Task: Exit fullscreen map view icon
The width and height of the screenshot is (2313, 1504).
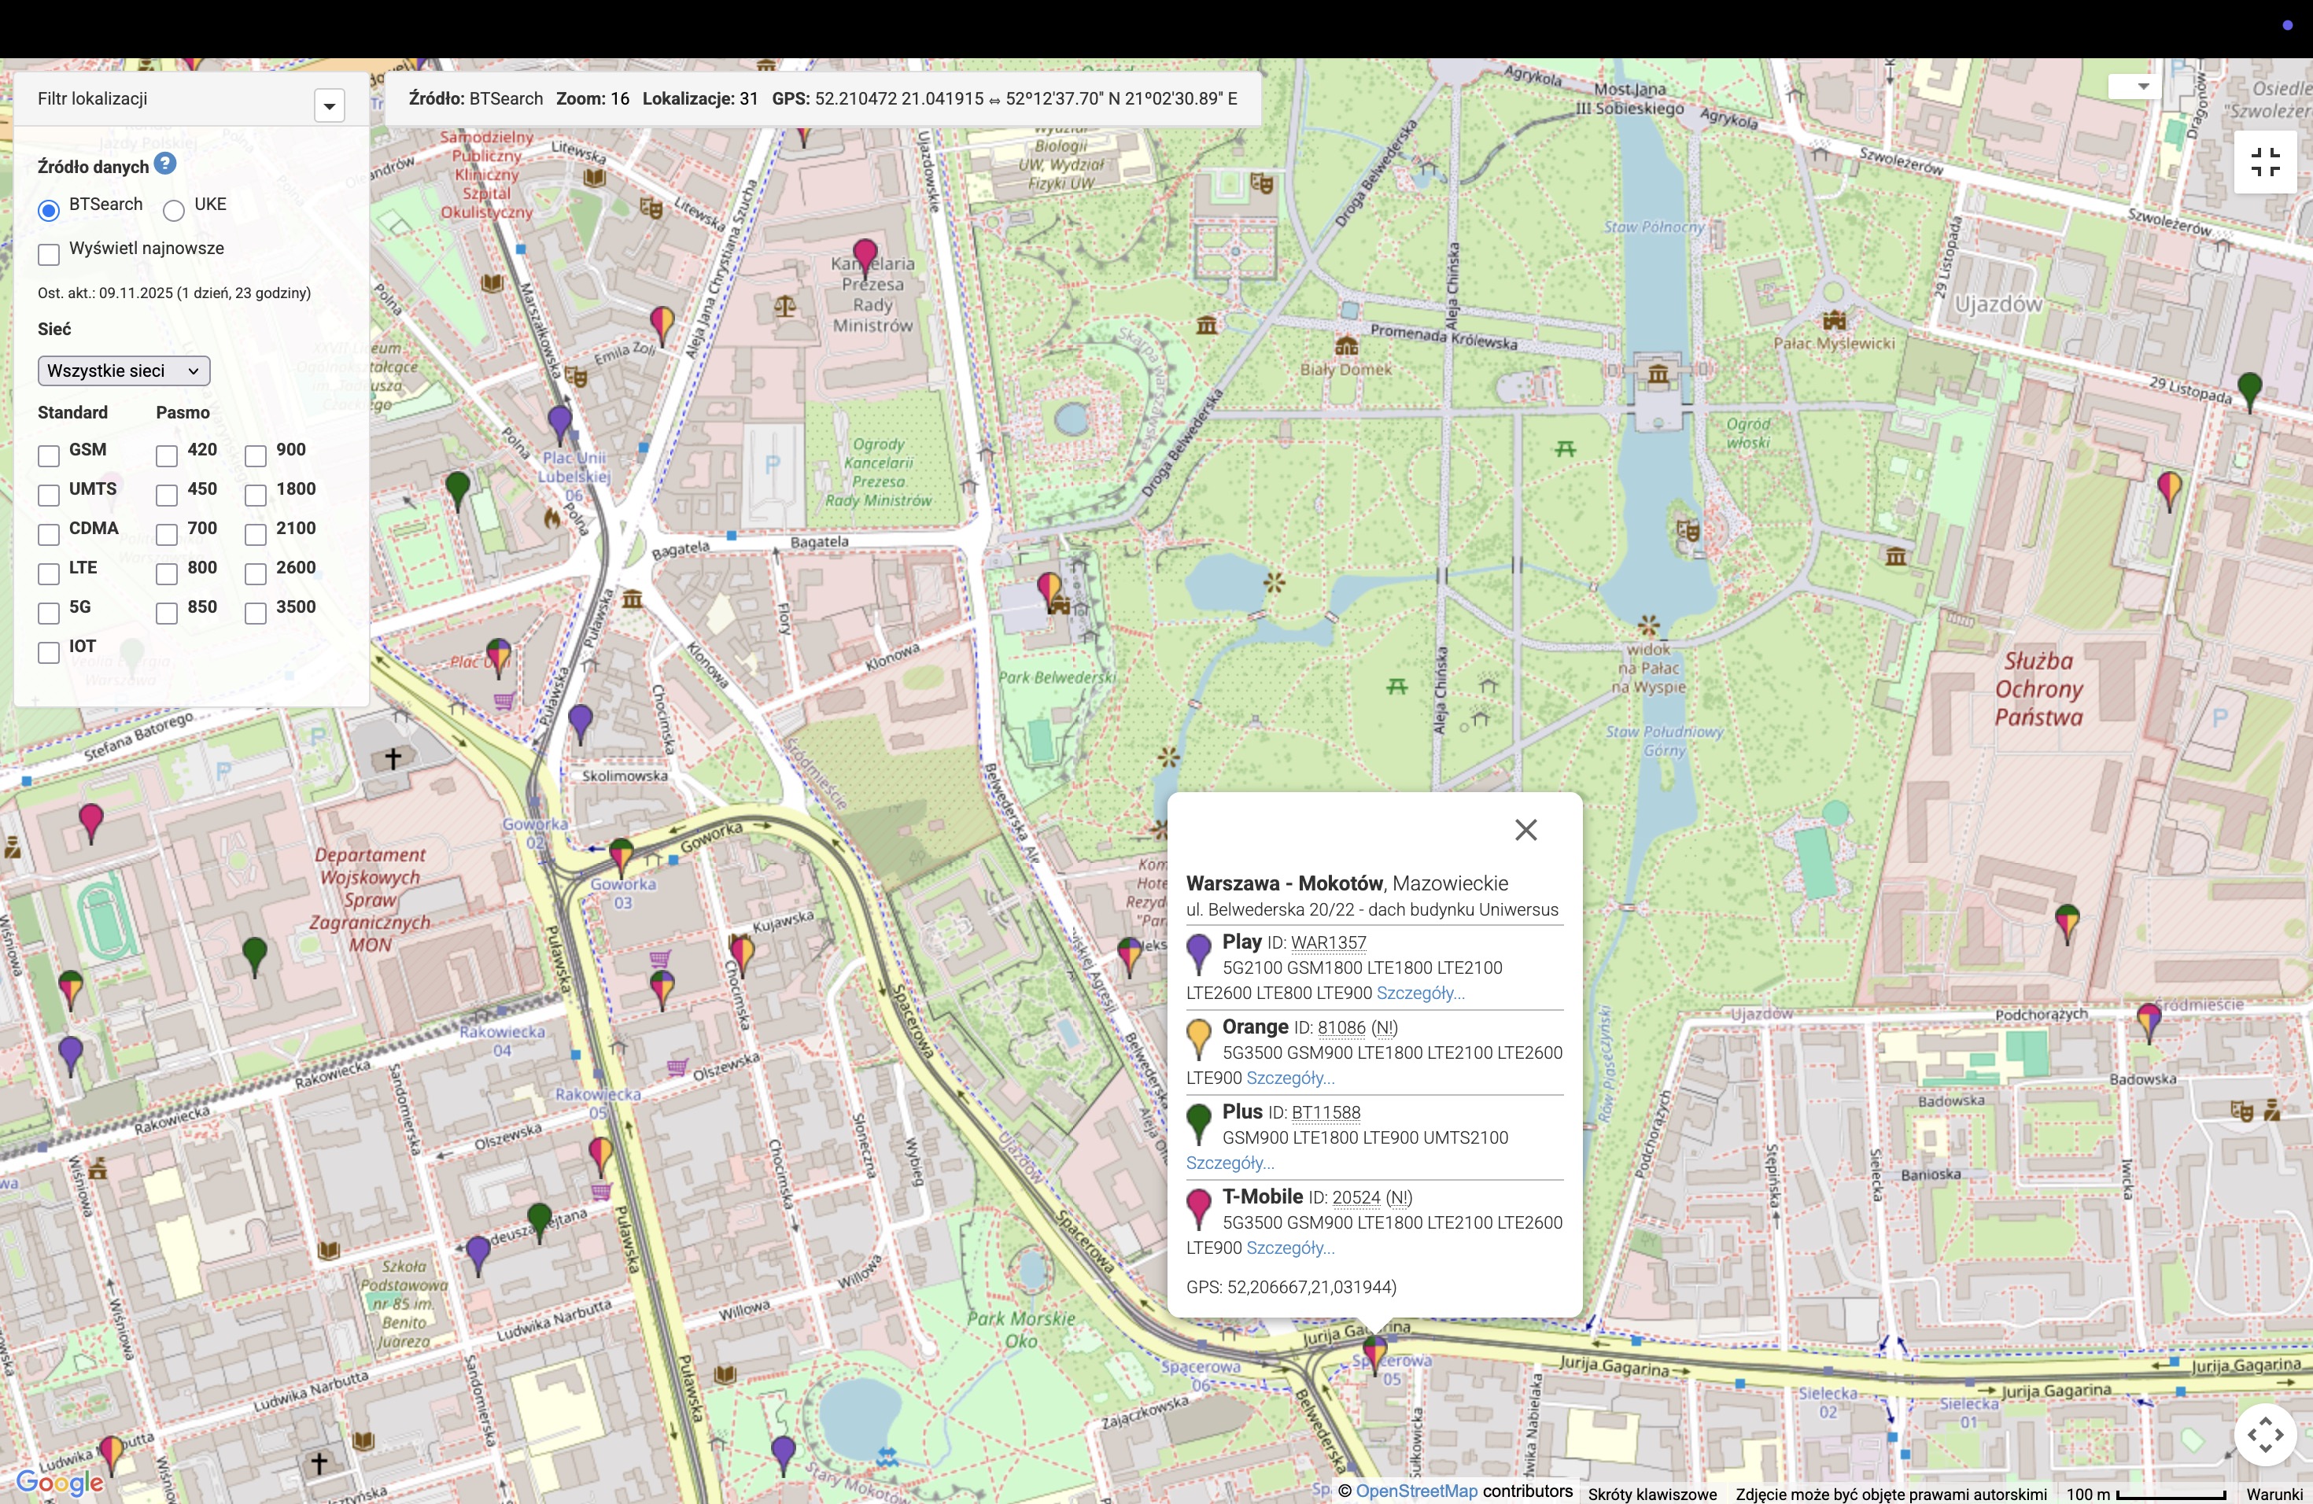Action: [x=2264, y=162]
